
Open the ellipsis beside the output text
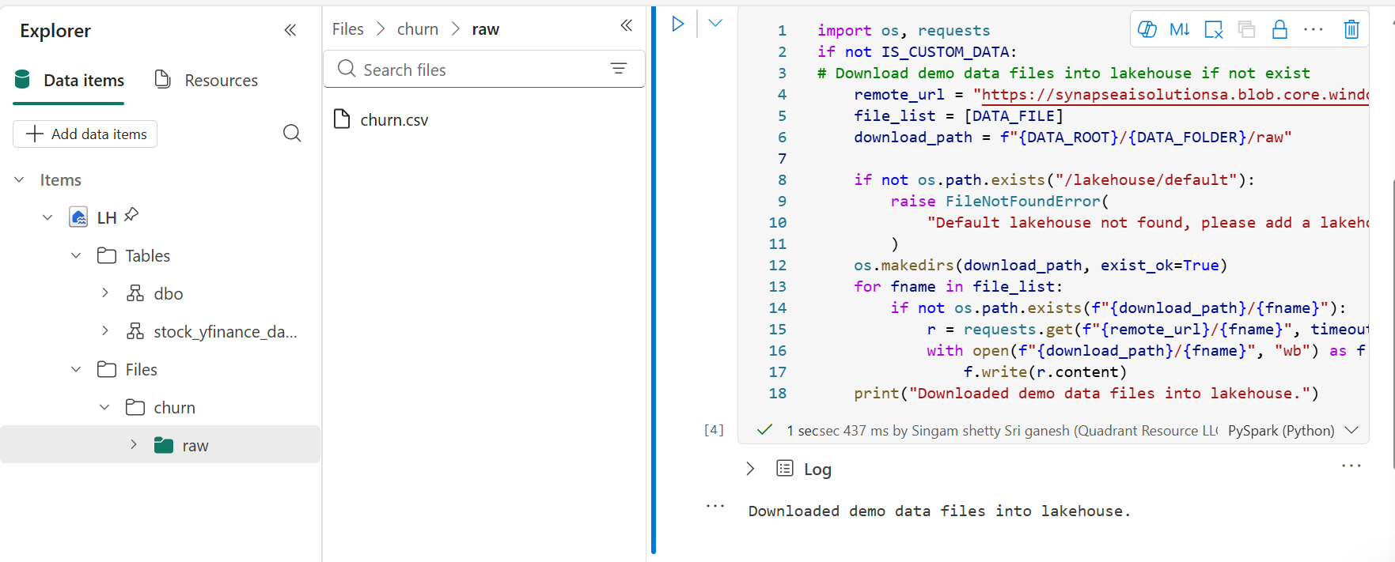715,506
